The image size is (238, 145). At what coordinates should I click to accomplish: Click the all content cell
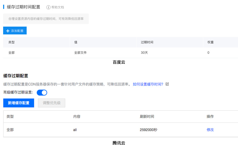point(75,130)
